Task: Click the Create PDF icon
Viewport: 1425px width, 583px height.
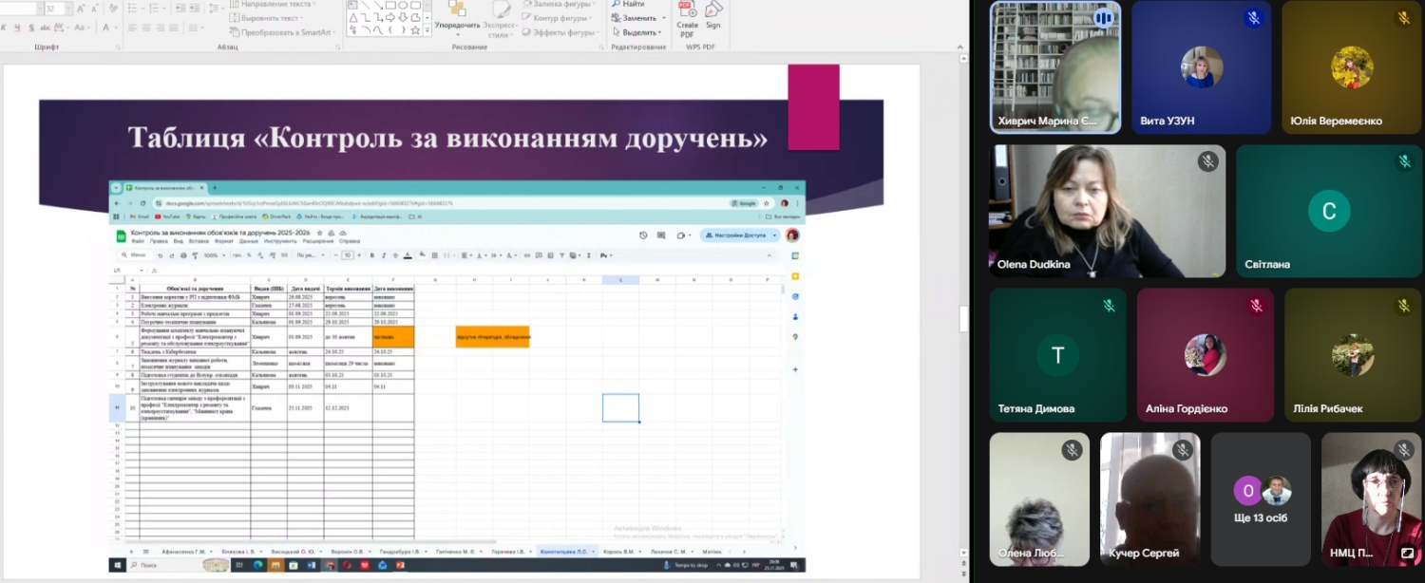Action: coord(687,10)
